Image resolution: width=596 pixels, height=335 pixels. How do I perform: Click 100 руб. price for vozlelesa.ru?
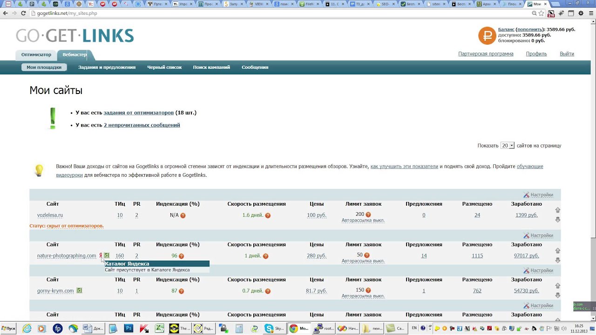(x=317, y=215)
